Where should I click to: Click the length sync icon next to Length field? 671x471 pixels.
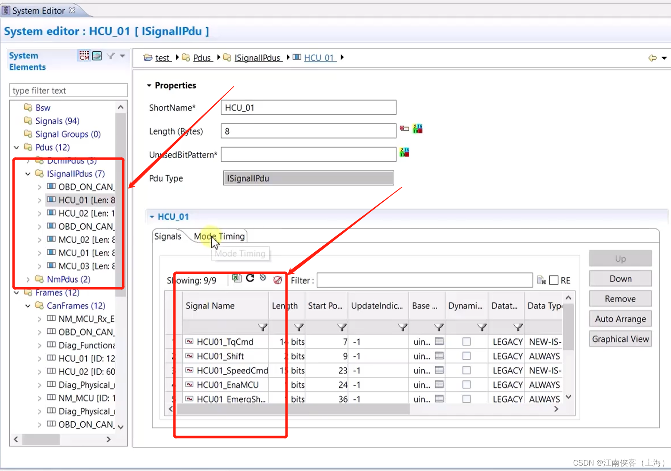click(404, 128)
